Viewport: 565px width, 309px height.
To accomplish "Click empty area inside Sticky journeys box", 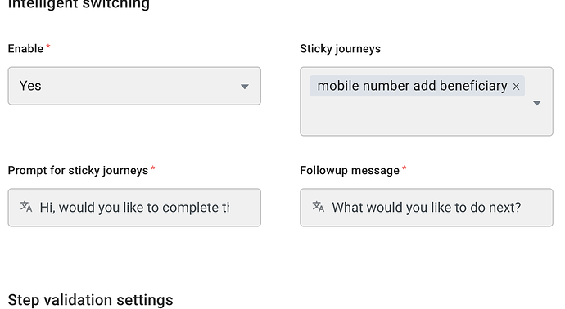I will coord(414,117).
